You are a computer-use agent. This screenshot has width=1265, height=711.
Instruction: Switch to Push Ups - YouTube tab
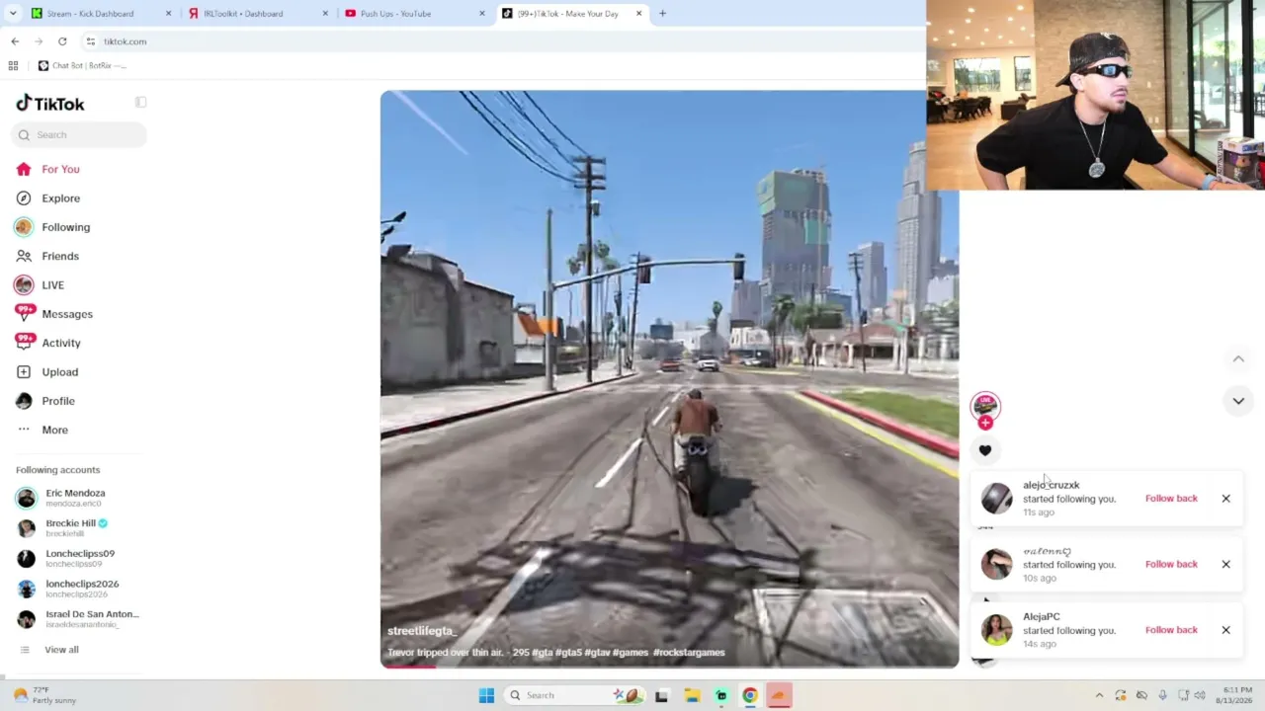click(x=395, y=14)
